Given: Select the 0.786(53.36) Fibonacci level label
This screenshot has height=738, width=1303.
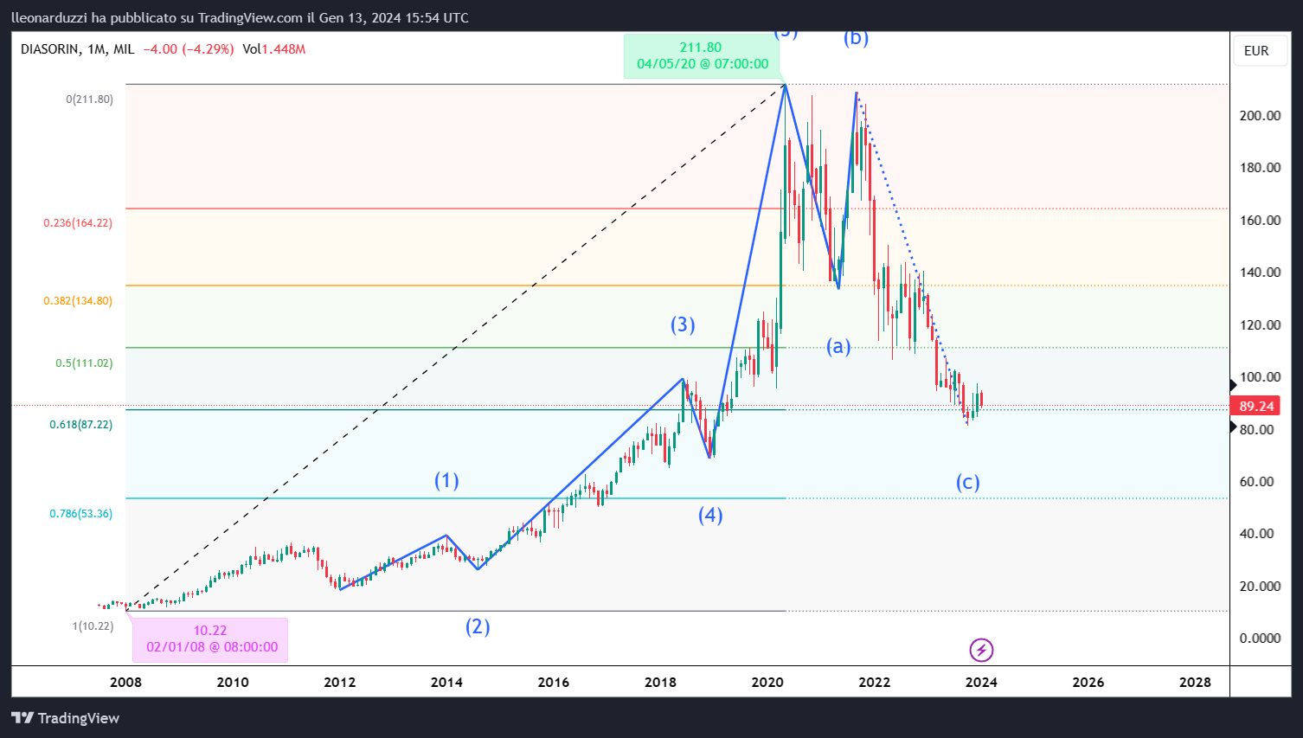Looking at the screenshot, I should 80,514.
